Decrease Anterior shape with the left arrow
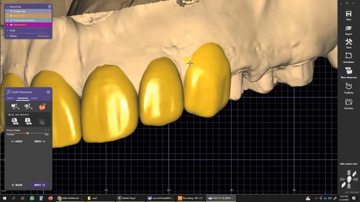Image resolution: width=360 pixels, height=202 pixels. coord(46,130)
